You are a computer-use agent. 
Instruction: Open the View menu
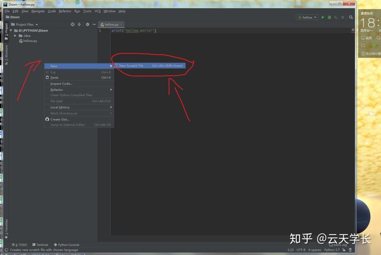(25, 11)
